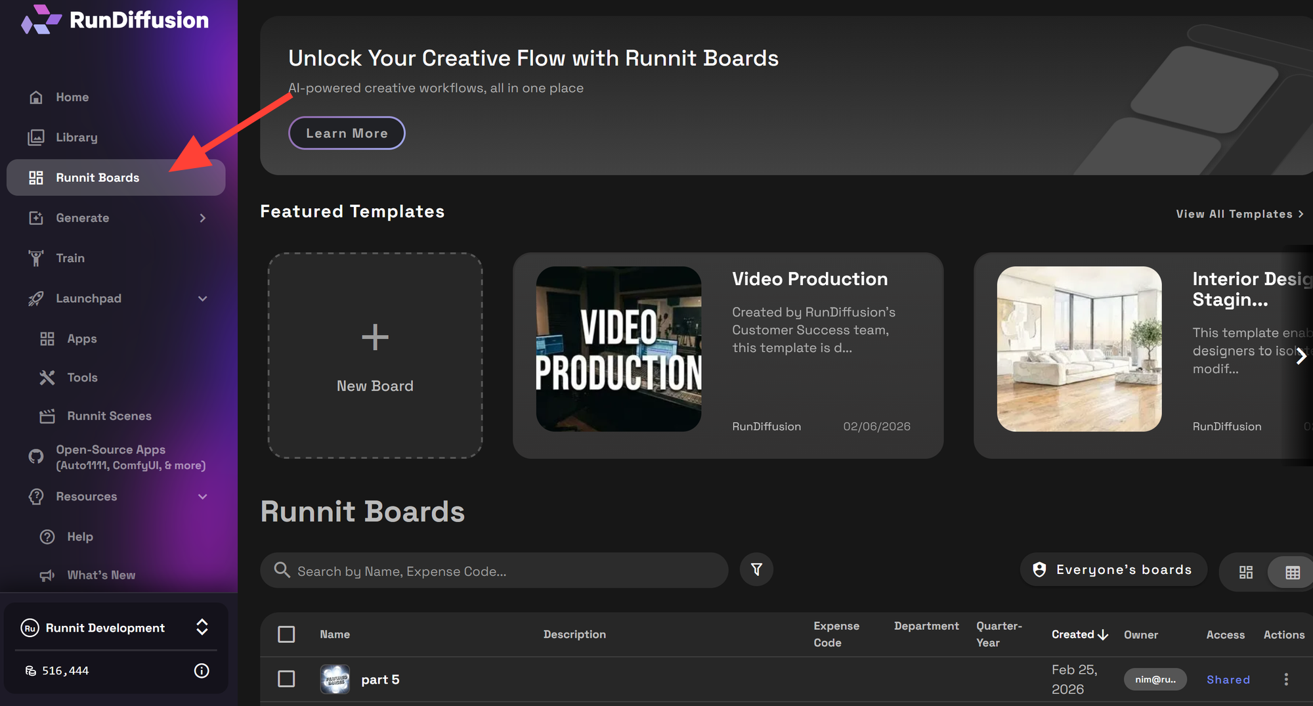Collapse the Resources section chevron
1313x706 pixels.
click(x=202, y=497)
